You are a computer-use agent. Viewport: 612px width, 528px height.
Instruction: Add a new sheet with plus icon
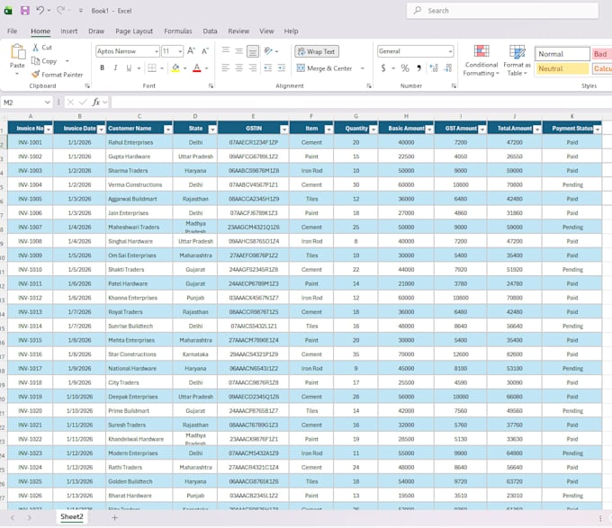click(114, 517)
